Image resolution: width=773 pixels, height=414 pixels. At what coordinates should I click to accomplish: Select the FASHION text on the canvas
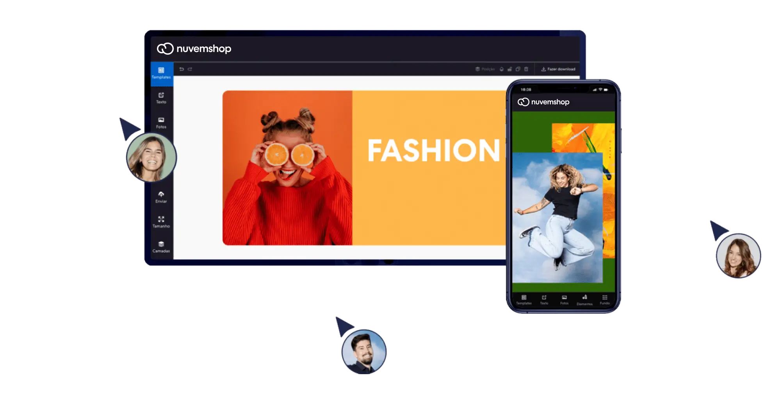click(434, 150)
